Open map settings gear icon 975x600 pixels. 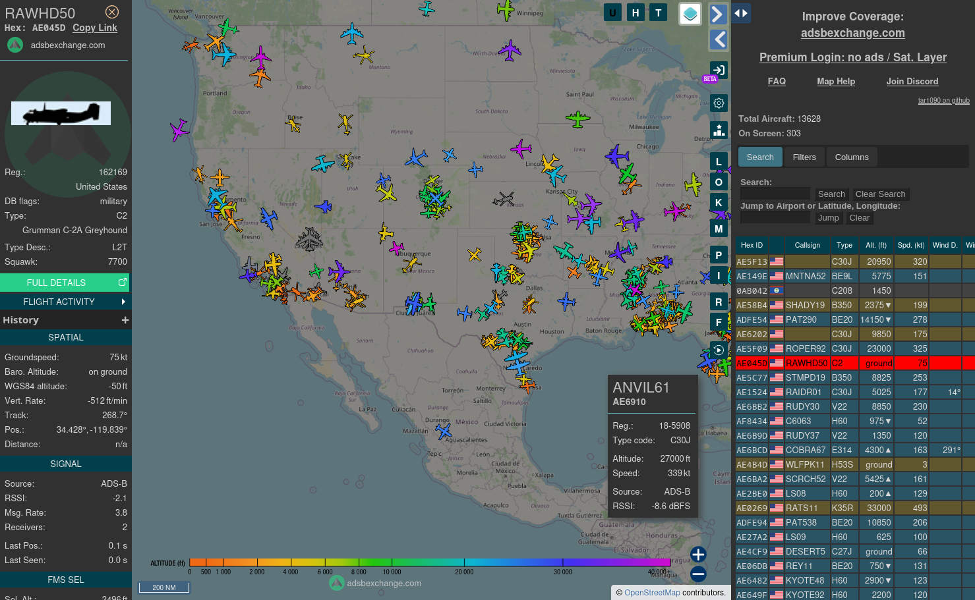click(719, 103)
